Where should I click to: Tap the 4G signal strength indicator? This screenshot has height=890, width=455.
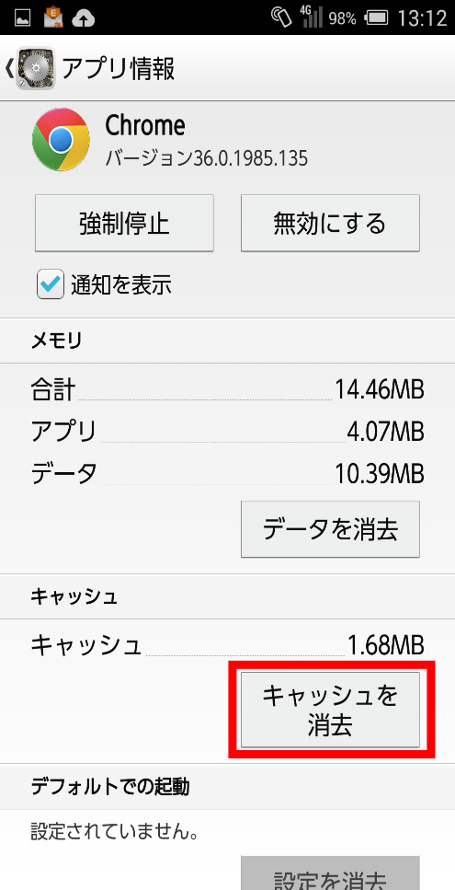310,17
